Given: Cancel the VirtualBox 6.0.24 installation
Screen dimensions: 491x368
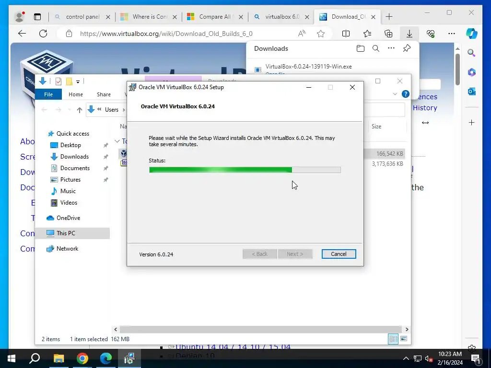Looking at the screenshot, I should 339,254.
